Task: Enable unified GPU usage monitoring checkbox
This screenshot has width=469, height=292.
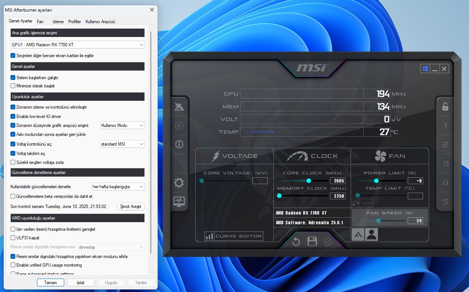Action: [13, 265]
